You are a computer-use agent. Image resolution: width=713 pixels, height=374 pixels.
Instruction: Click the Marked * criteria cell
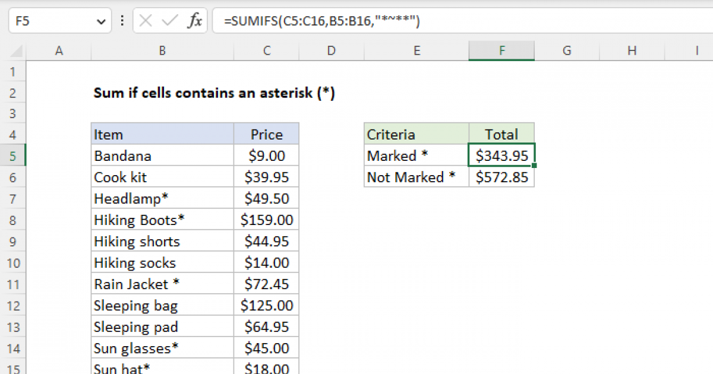(416, 155)
